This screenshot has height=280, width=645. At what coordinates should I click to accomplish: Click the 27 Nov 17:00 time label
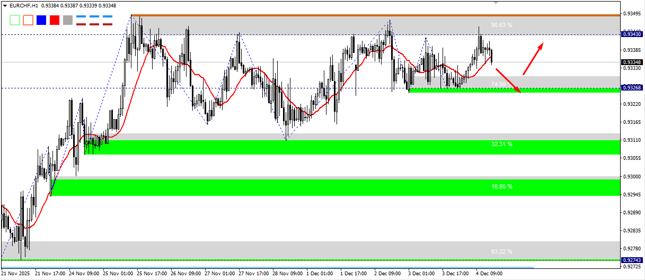pos(254,274)
